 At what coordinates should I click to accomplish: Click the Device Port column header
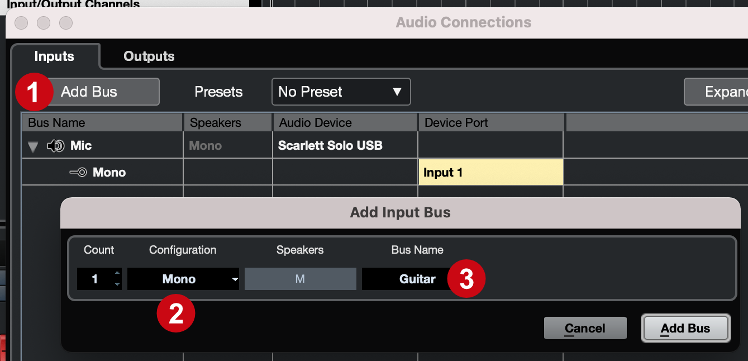pos(491,122)
